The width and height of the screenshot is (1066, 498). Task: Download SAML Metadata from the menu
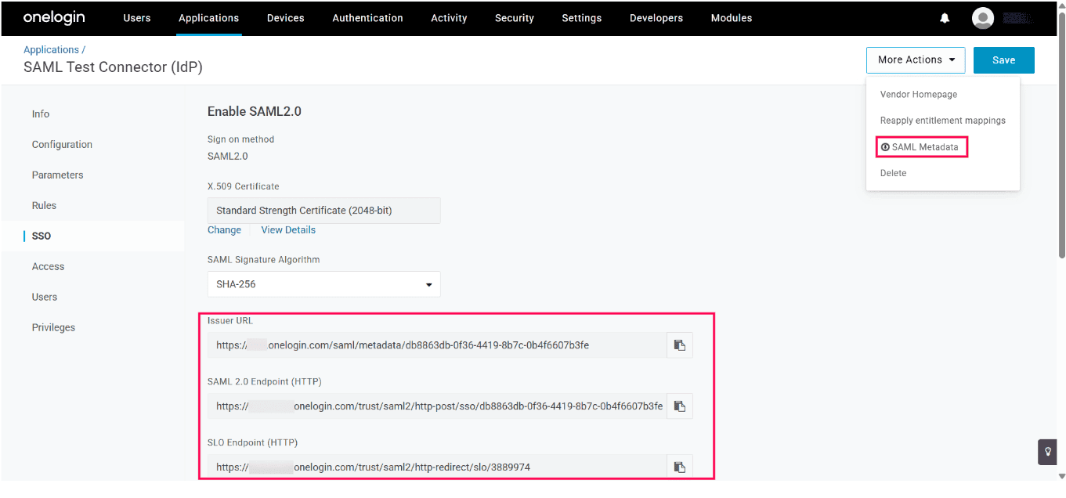(x=921, y=147)
